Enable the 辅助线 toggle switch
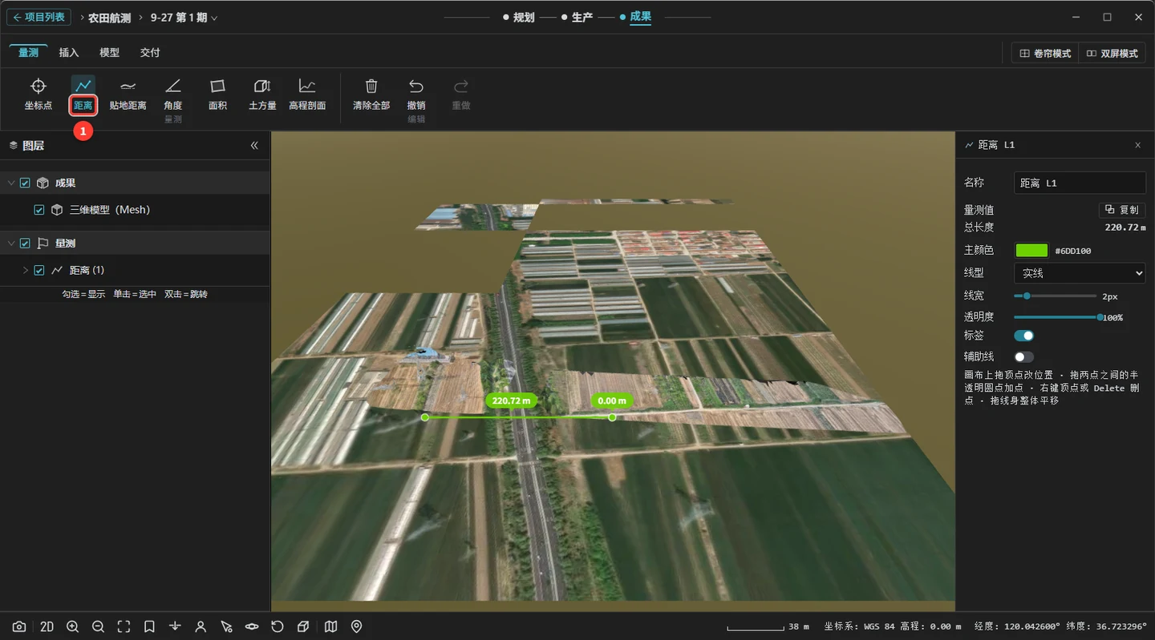Screen dimensions: 1155x640 1023,356
